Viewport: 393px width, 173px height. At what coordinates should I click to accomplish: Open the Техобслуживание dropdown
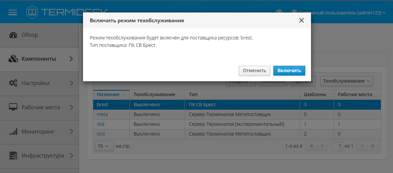tap(346, 81)
